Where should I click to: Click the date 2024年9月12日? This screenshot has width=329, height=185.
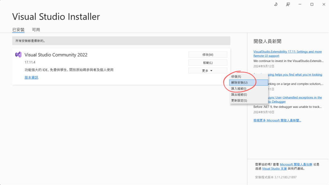(264, 66)
